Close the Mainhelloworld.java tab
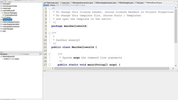The image size is (178, 100). [163, 2]
